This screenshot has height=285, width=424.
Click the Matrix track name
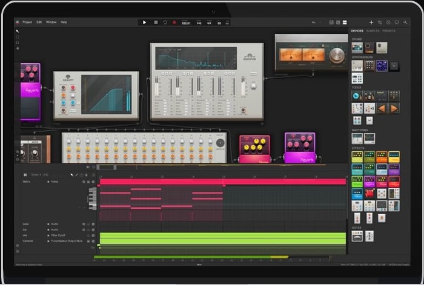27,182
